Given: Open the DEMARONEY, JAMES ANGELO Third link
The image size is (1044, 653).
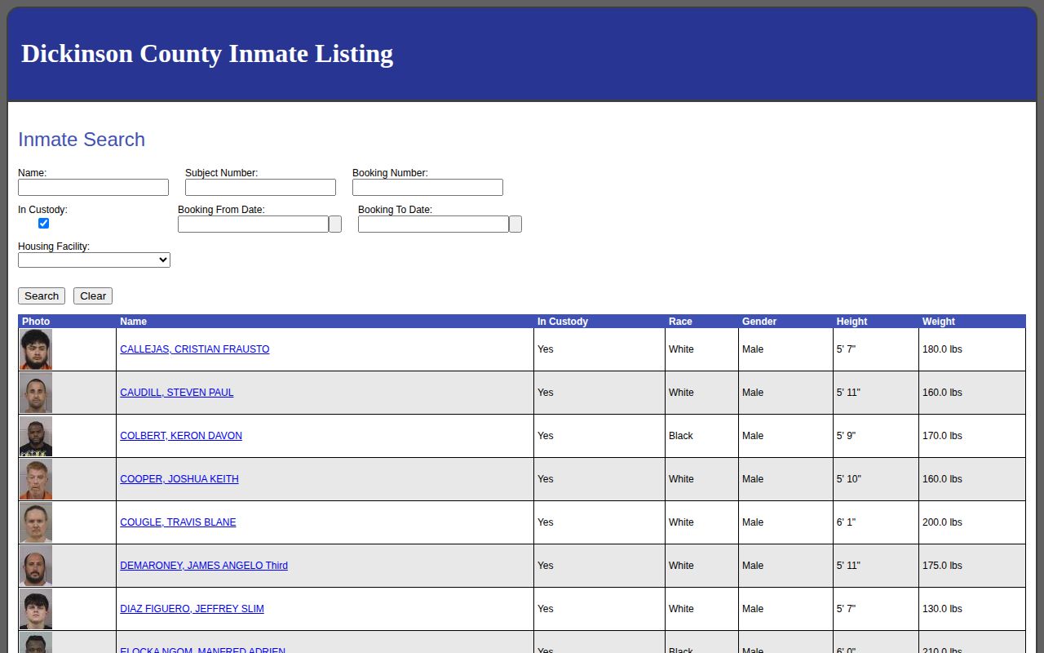Looking at the screenshot, I should (x=204, y=566).
